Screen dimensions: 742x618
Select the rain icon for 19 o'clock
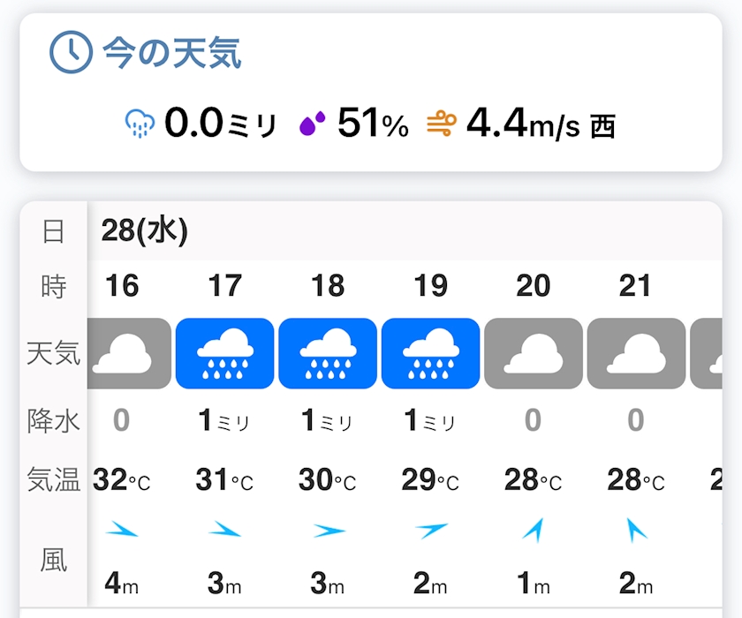point(430,354)
